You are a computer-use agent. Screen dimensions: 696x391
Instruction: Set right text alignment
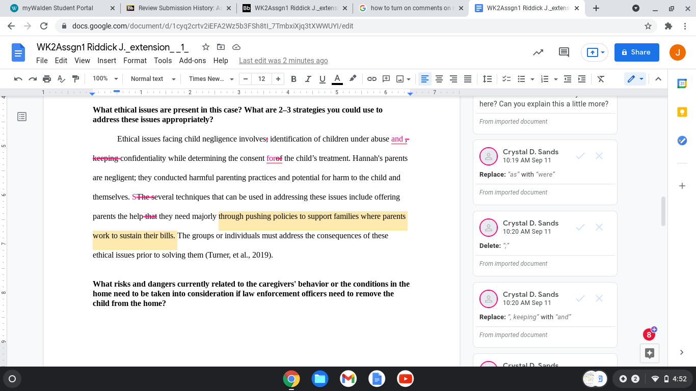tap(453, 79)
